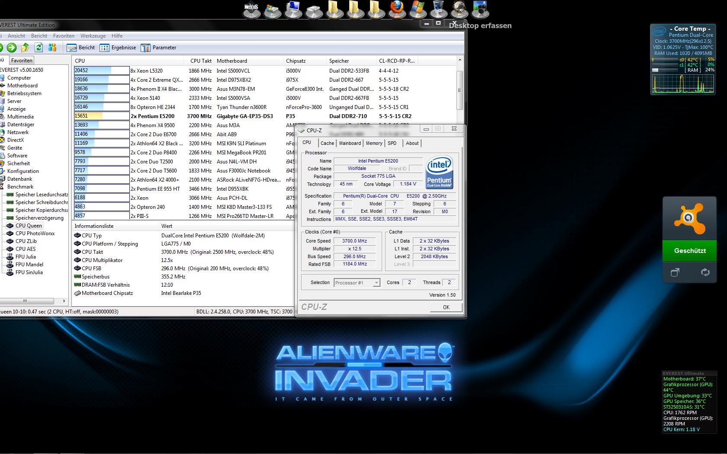Click the Intel logo in the Core Temp gadget
Image resolution: width=727 pixels, height=454 pixels.
click(x=659, y=31)
